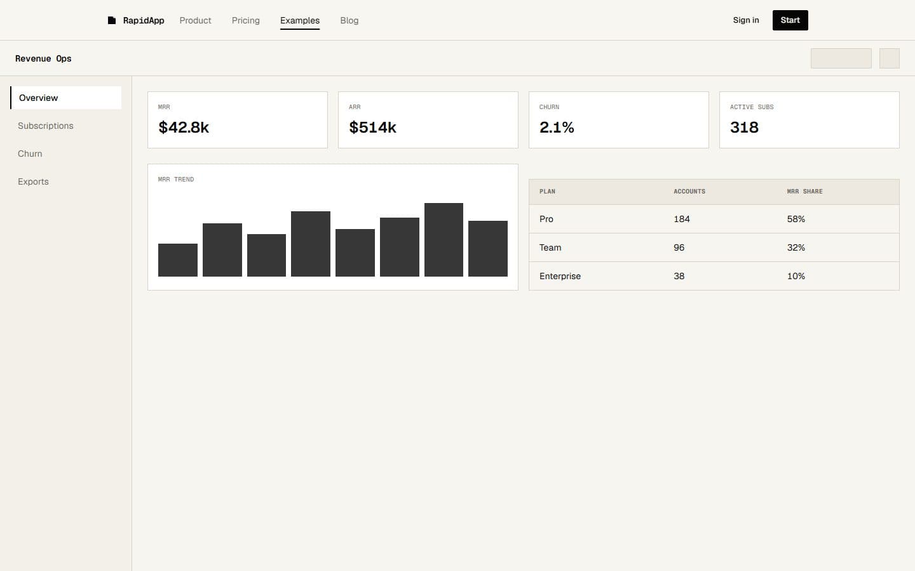Image resolution: width=915 pixels, height=571 pixels.
Task: Select the Team plan row name
Action: pyautogui.click(x=550, y=247)
